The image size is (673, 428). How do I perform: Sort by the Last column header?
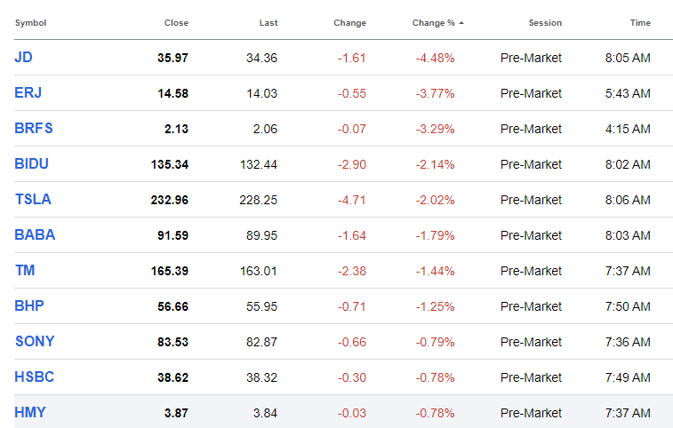click(268, 23)
